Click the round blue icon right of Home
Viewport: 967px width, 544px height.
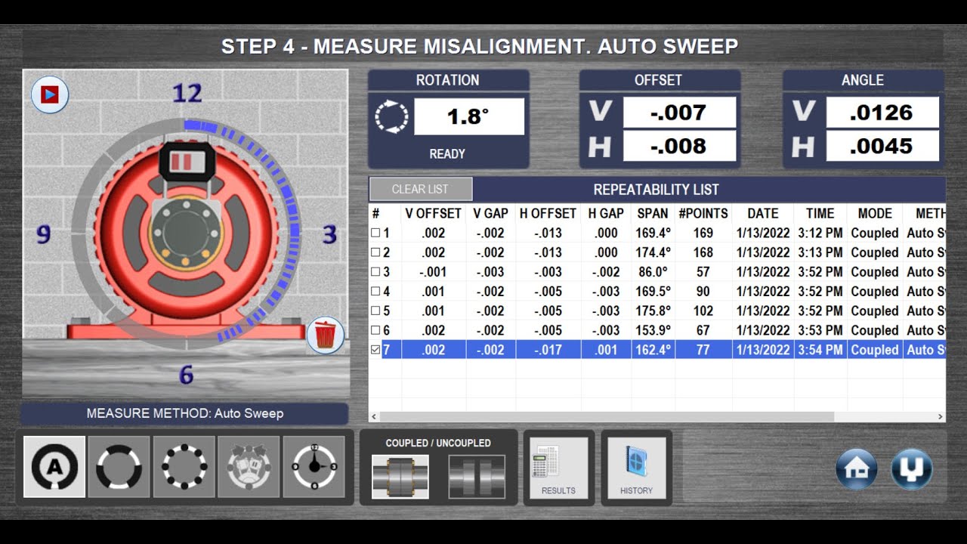912,469
